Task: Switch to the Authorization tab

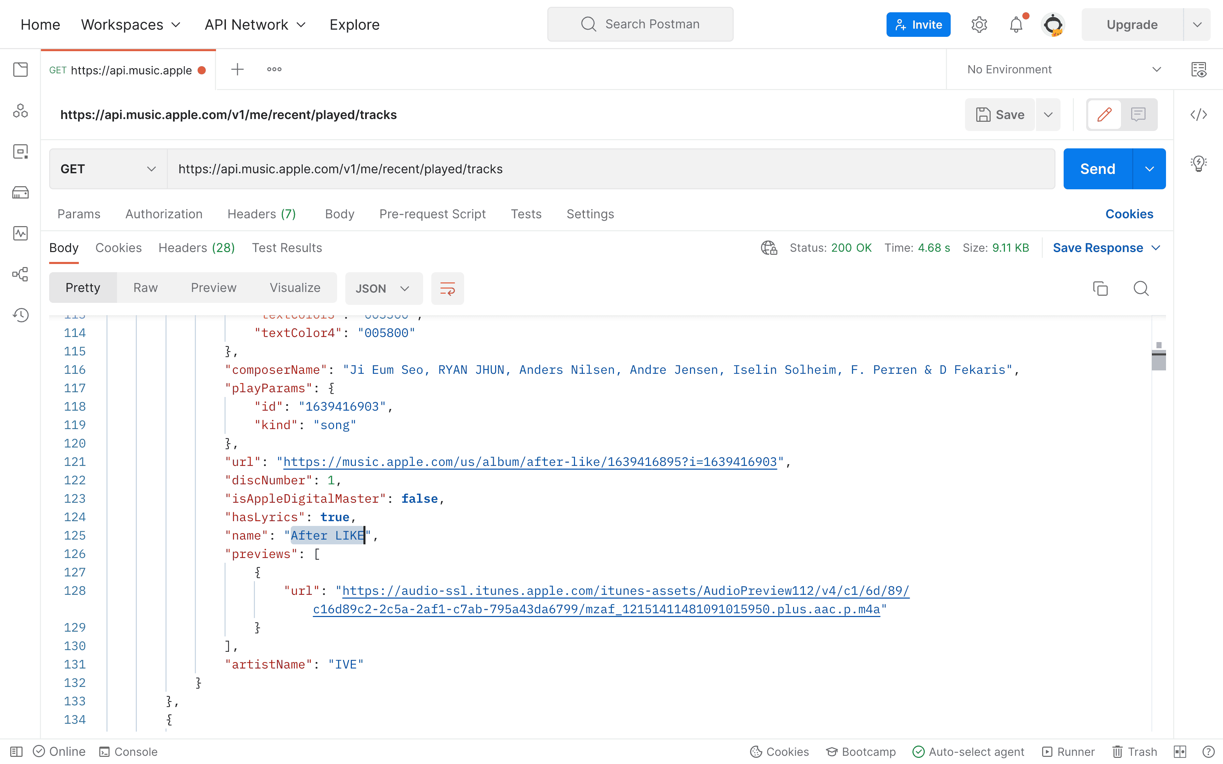Action: click(164, 214)
